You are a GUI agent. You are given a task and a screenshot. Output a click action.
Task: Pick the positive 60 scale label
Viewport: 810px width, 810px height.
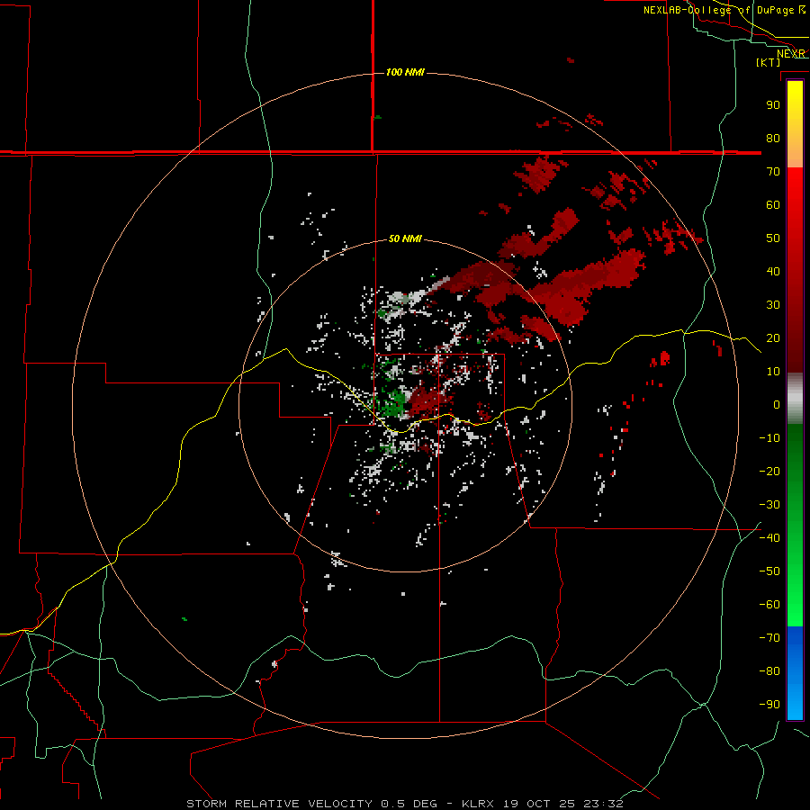[x=773, y=205]
